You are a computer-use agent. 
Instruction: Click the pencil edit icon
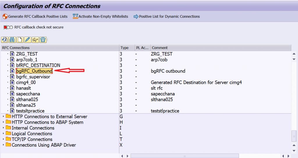coord(28,40)
